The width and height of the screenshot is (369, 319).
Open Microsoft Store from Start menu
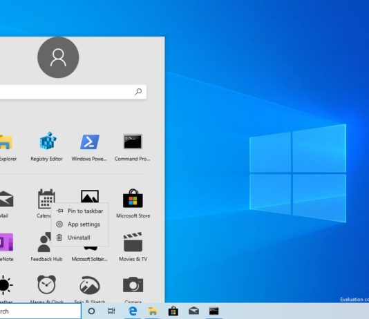coord(133,204)
